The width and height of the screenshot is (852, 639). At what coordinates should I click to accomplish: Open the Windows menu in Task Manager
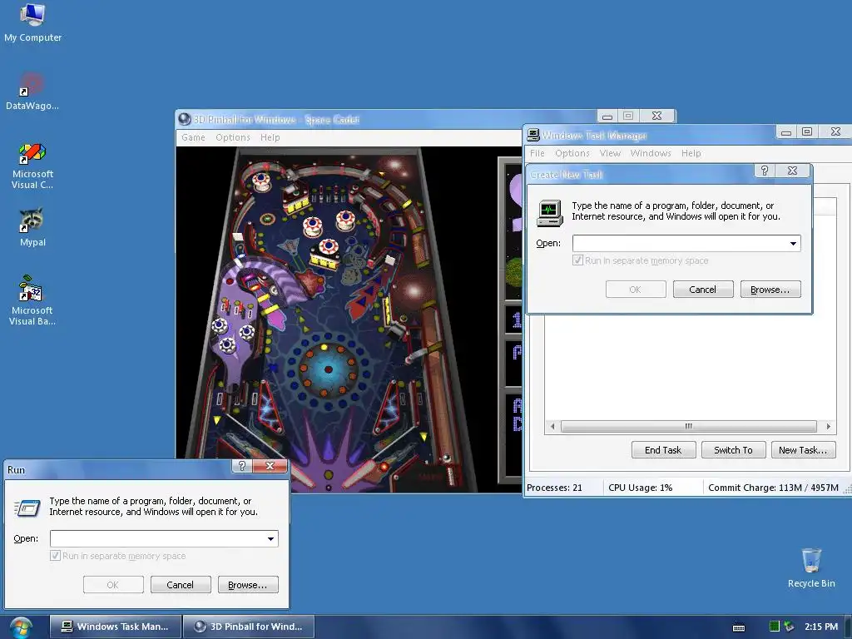pos(651,153)
